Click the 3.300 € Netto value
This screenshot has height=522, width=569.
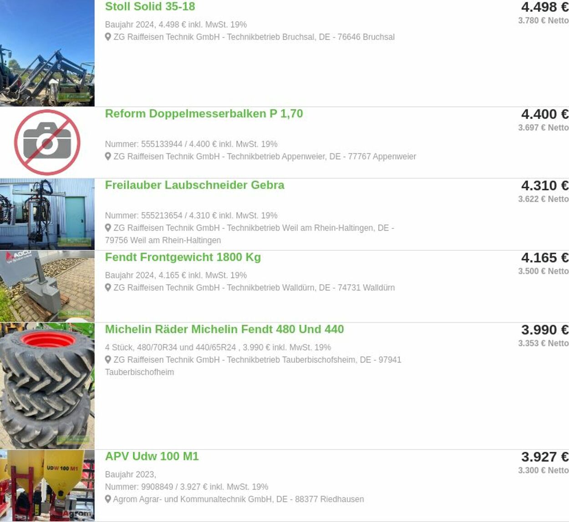tap(543, 470)
